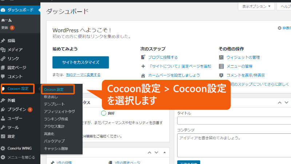Click the plus icon beside 固定ページを追加
This screenshot has width=291, height=164.
point(143,66)
